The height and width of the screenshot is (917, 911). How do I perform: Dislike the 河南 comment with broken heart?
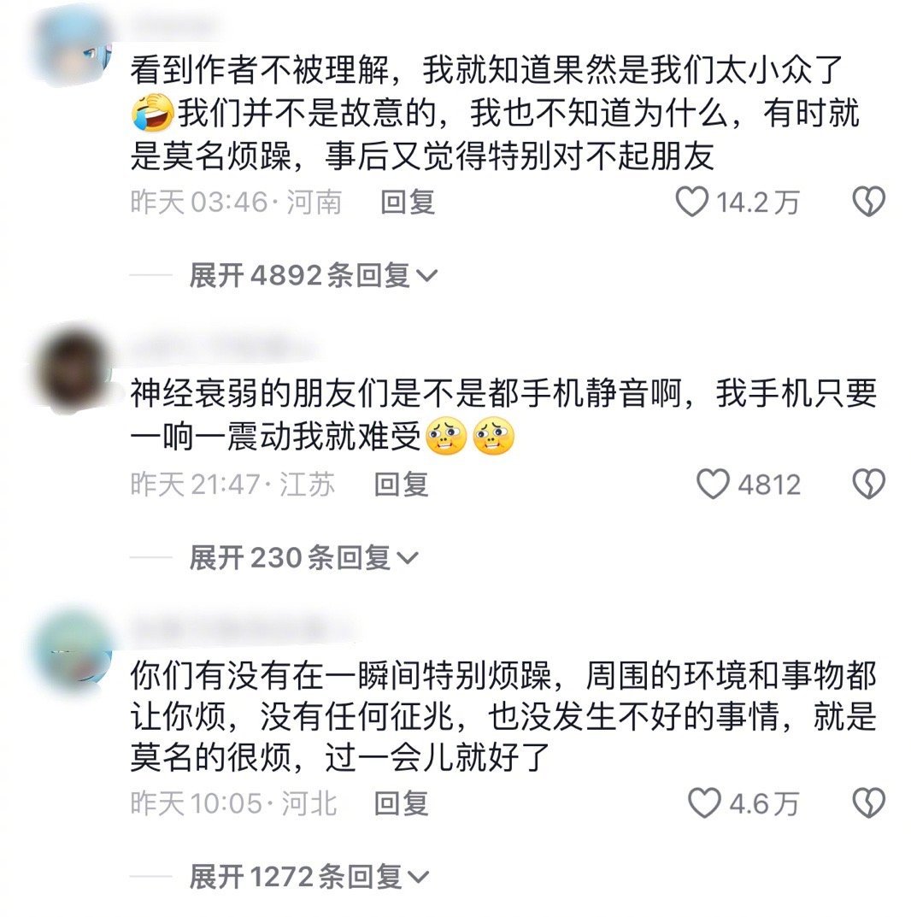[868, 202]
